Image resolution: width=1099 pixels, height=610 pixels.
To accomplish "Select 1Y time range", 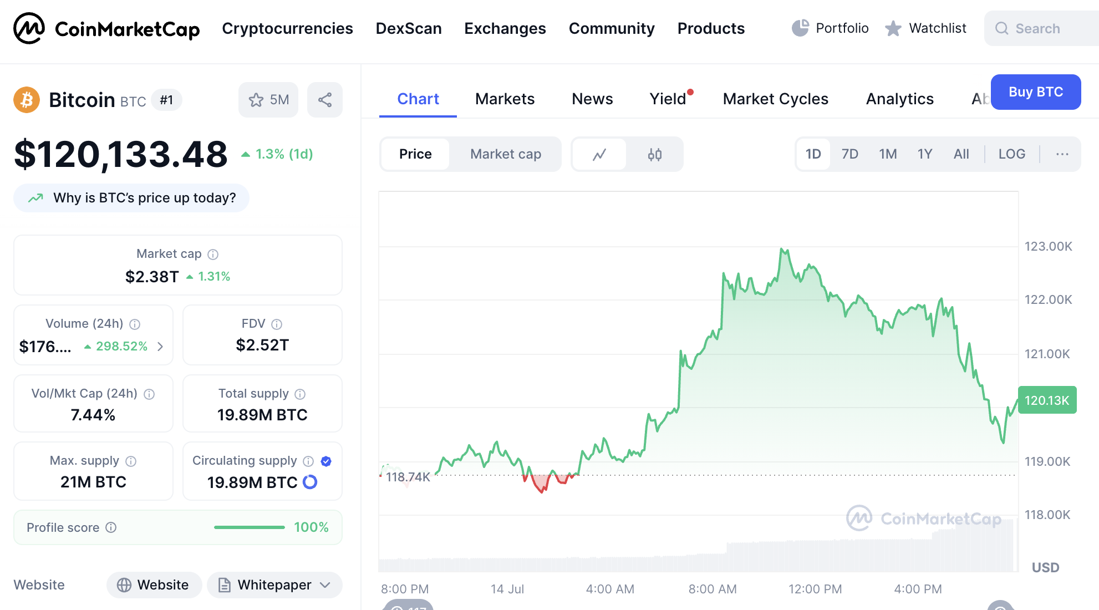I will click(925, 154).
